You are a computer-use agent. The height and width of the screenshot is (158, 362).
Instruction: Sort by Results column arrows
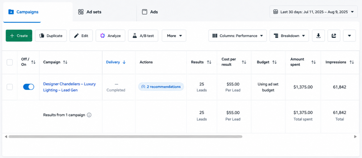209,62
